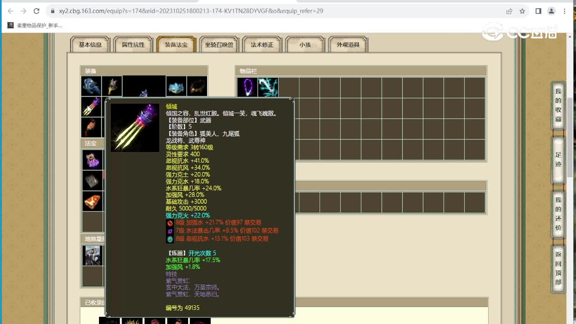Click the 耐久 5000/5000 line
Screen dimensions: 576x324
[x=186, y=208]
